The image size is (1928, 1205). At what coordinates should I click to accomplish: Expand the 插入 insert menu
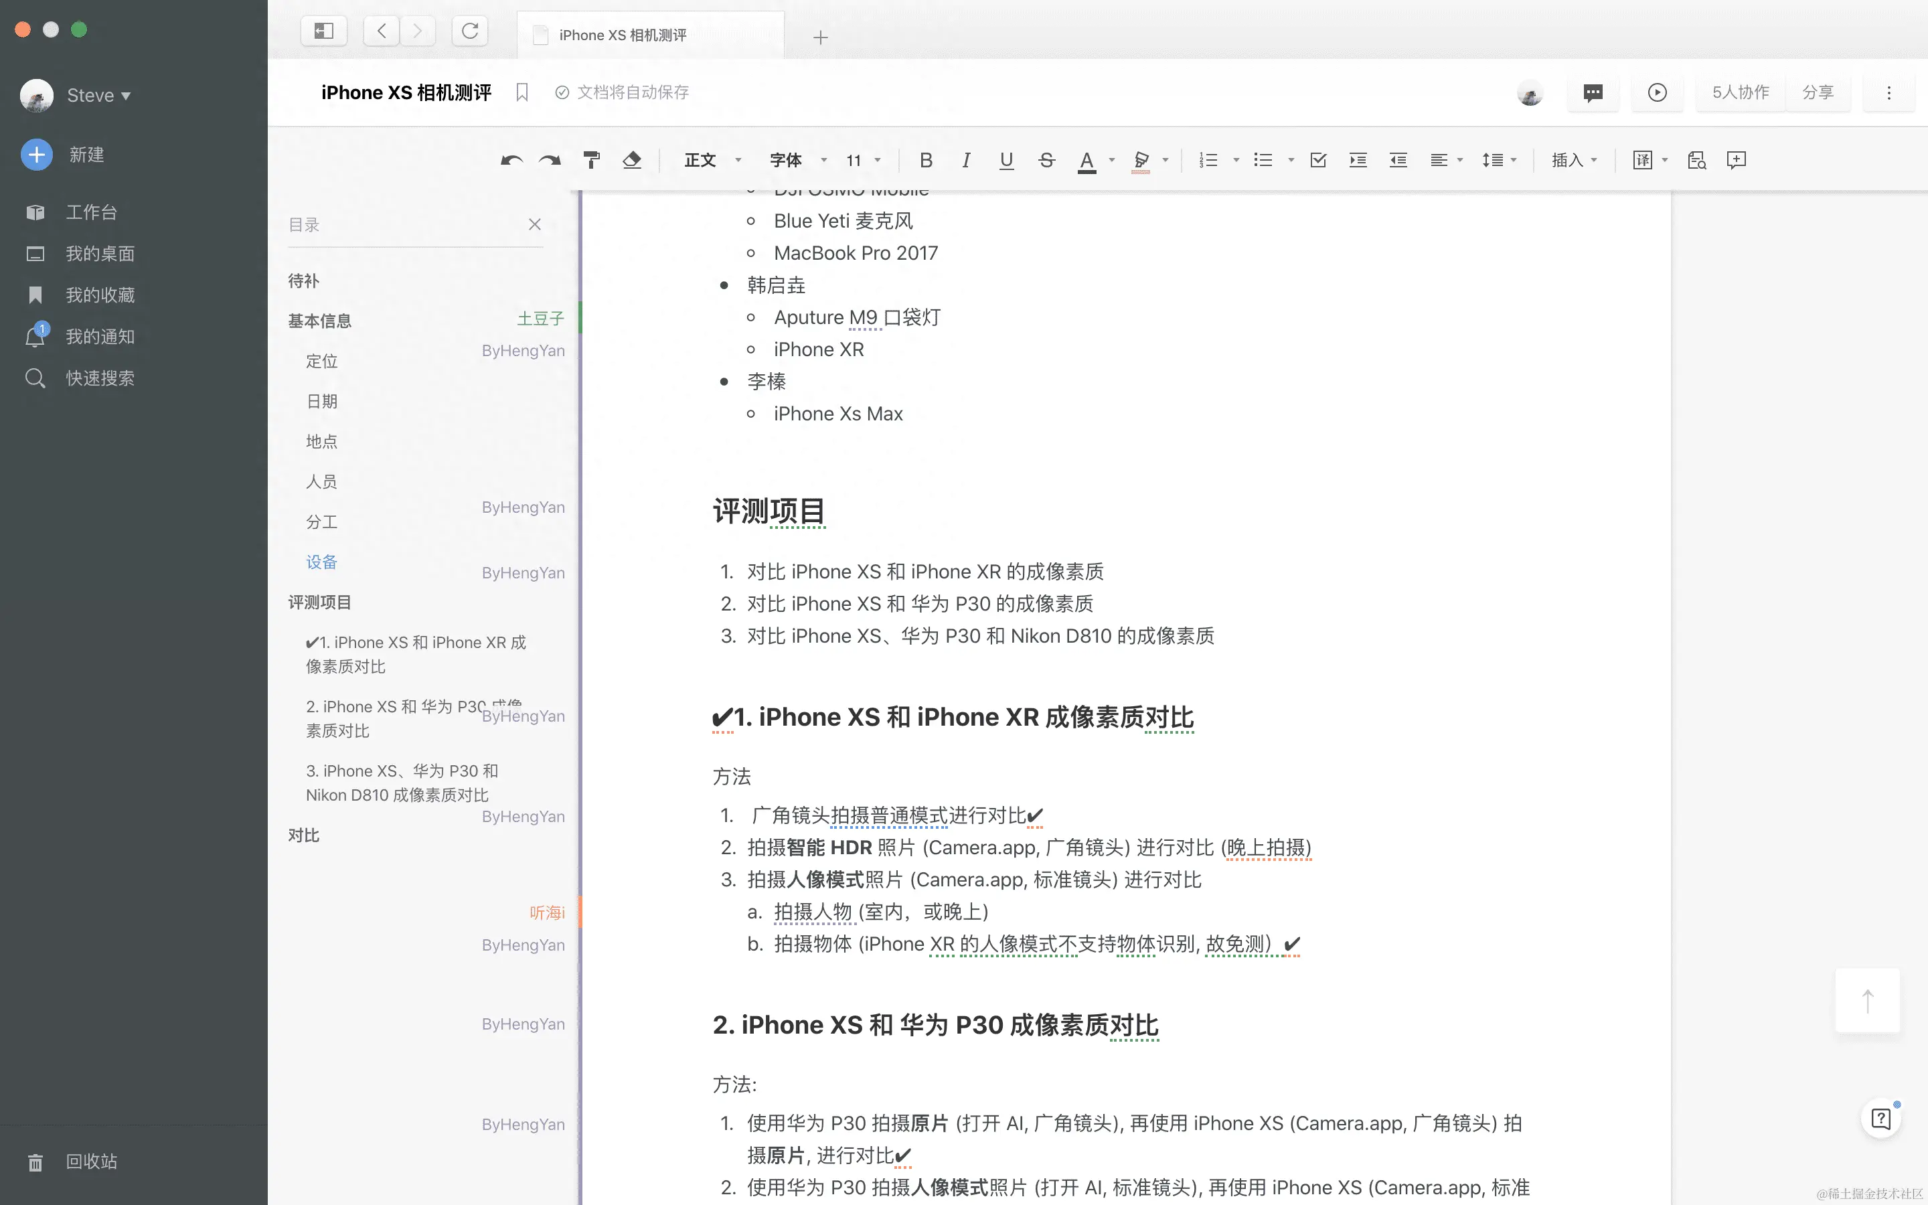click(1573, 160)
